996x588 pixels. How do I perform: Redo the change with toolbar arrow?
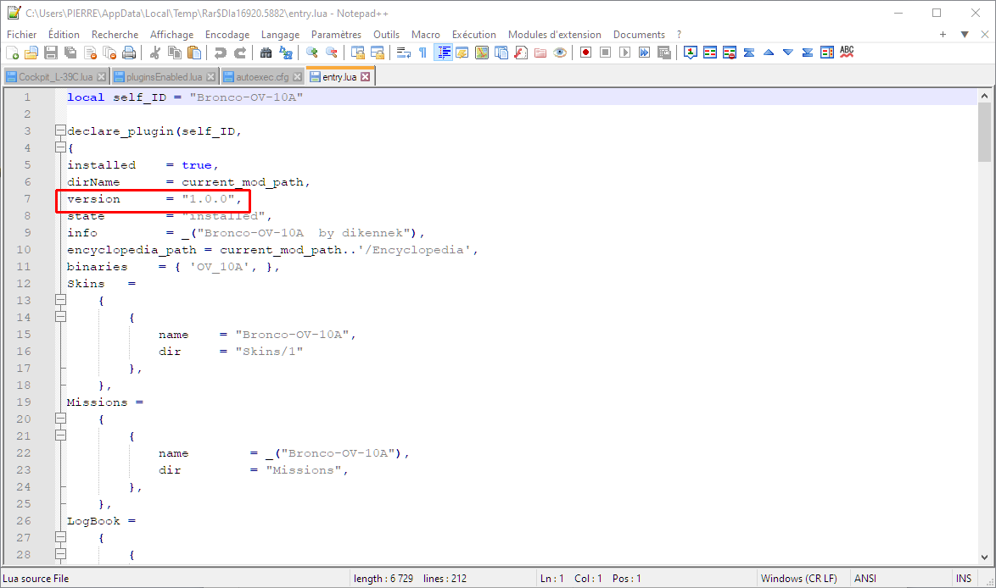click(240, 53)
